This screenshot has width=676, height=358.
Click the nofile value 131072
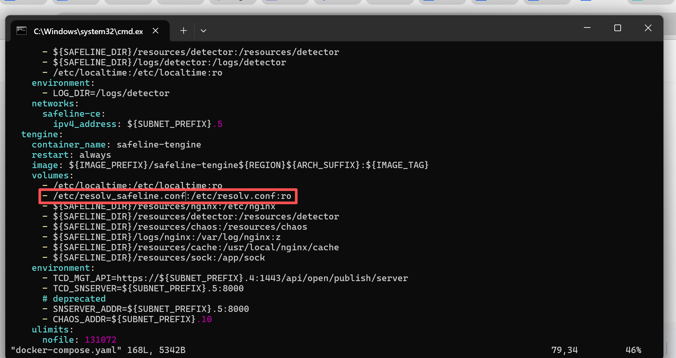[100, 340]
